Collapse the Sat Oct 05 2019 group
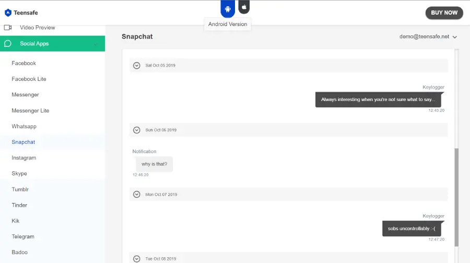Screen dimensions: 470x263 tap(137, 66)
